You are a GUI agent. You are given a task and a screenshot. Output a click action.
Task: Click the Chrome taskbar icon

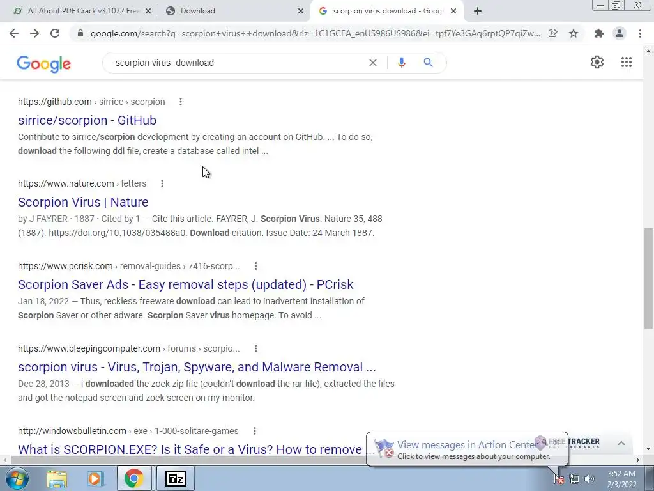(133, 478)
